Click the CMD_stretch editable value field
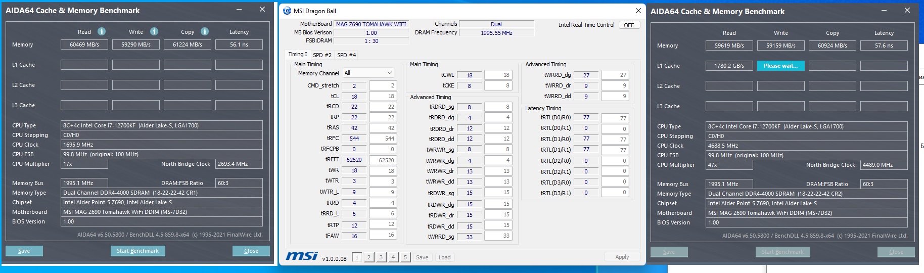 [x=383, y=85]
